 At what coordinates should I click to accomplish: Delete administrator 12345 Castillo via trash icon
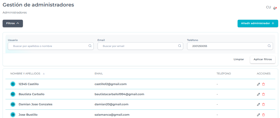point(263,84)
